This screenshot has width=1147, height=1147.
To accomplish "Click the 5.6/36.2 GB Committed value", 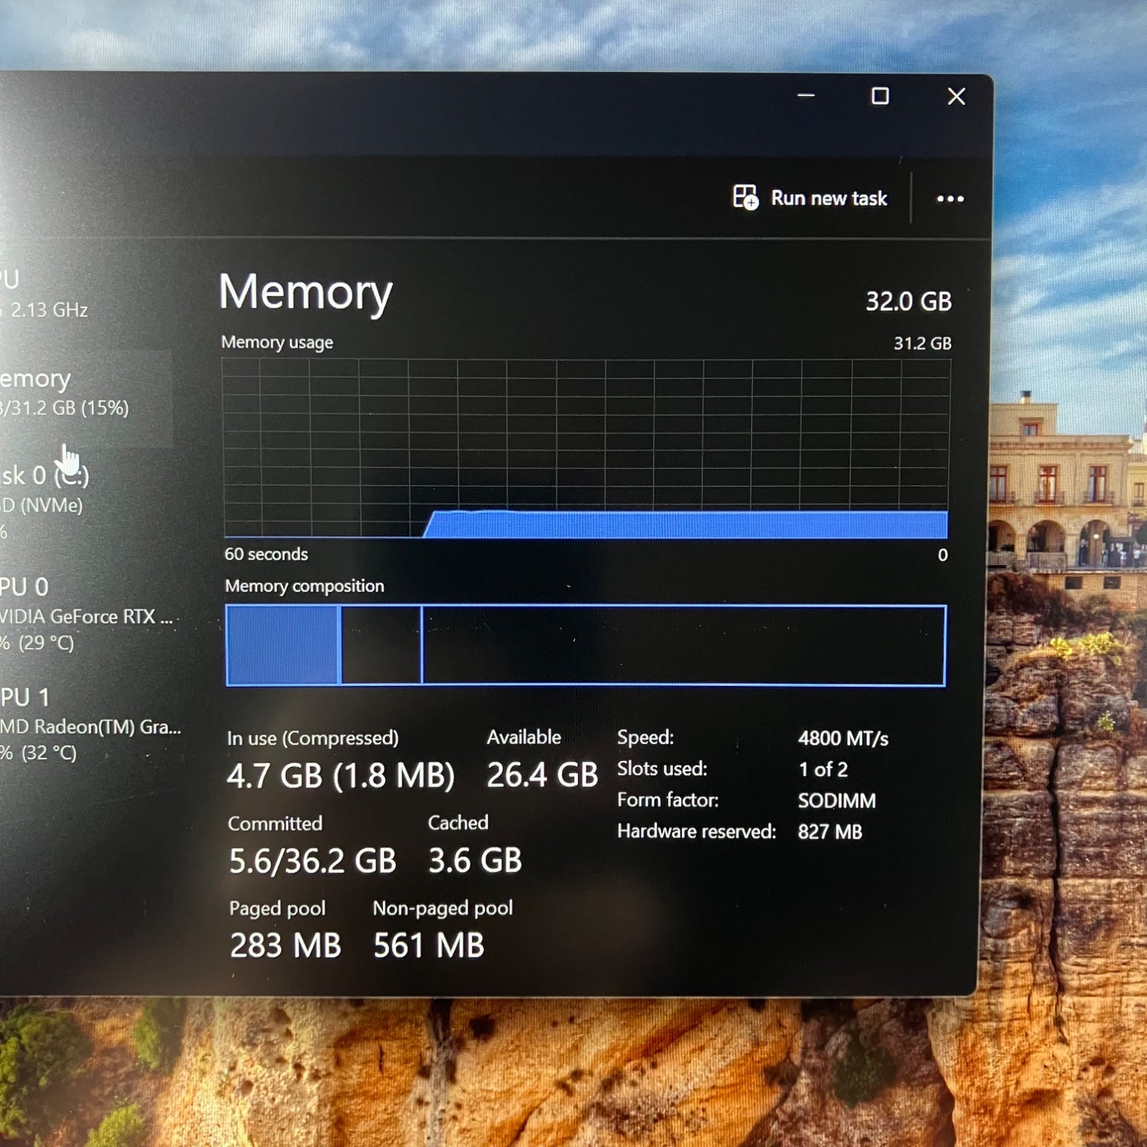I will coord(313,861).
